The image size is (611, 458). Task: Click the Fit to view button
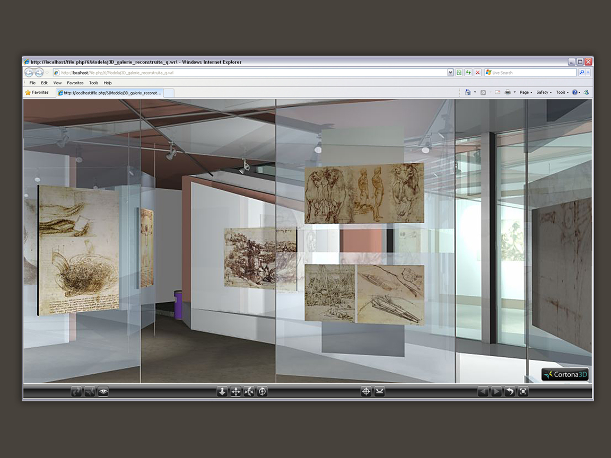523,391
